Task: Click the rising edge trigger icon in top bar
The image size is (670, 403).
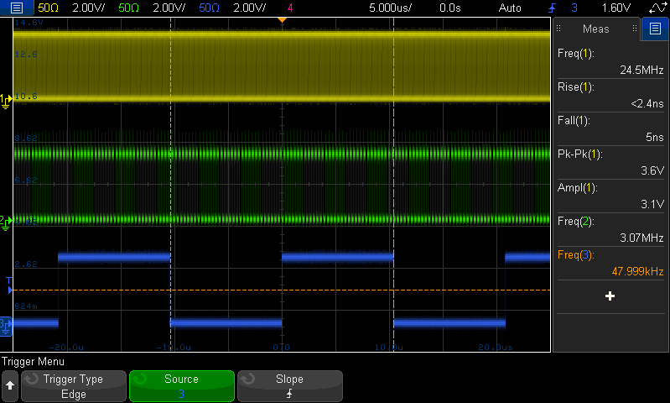Action: click(553, 8)
